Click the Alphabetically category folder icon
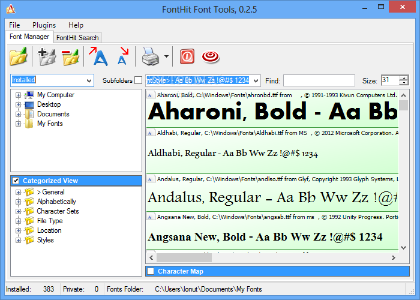Image resolution: width=420 pixels, height=300 pixels. tap(29, 202)
